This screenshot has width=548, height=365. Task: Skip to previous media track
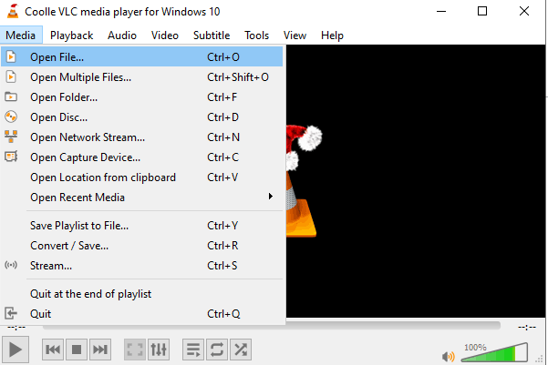click(53, 350)
